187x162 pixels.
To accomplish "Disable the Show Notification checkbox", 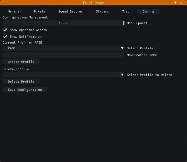I will click(5, 37).
